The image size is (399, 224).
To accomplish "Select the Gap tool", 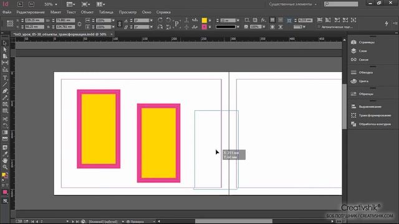I will coord(5,62).
